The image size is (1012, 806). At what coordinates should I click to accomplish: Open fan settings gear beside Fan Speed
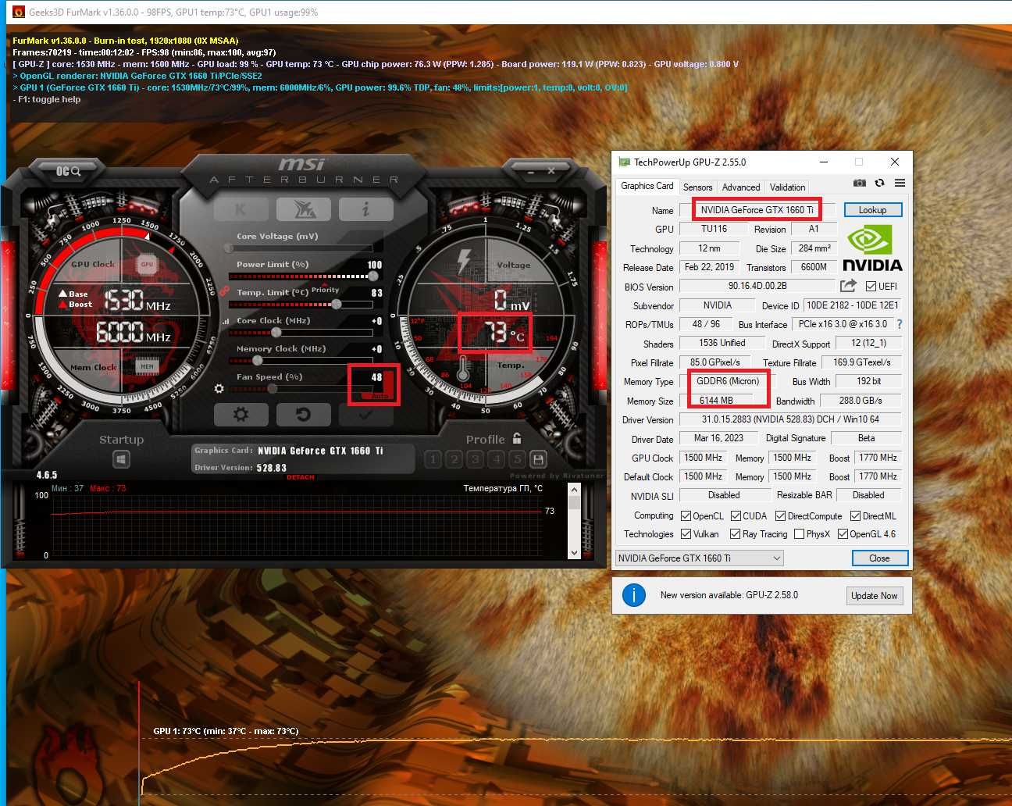click(x=219, y=388)
